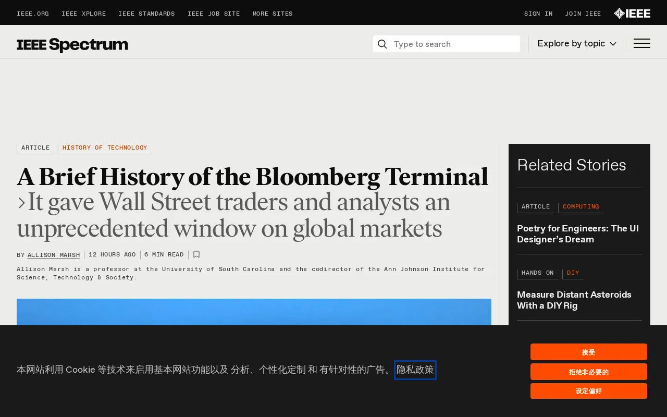The width and height of the screenshot is (667, 417).
Task: Click the Article tag above the headline
Action: pos(35,148)
